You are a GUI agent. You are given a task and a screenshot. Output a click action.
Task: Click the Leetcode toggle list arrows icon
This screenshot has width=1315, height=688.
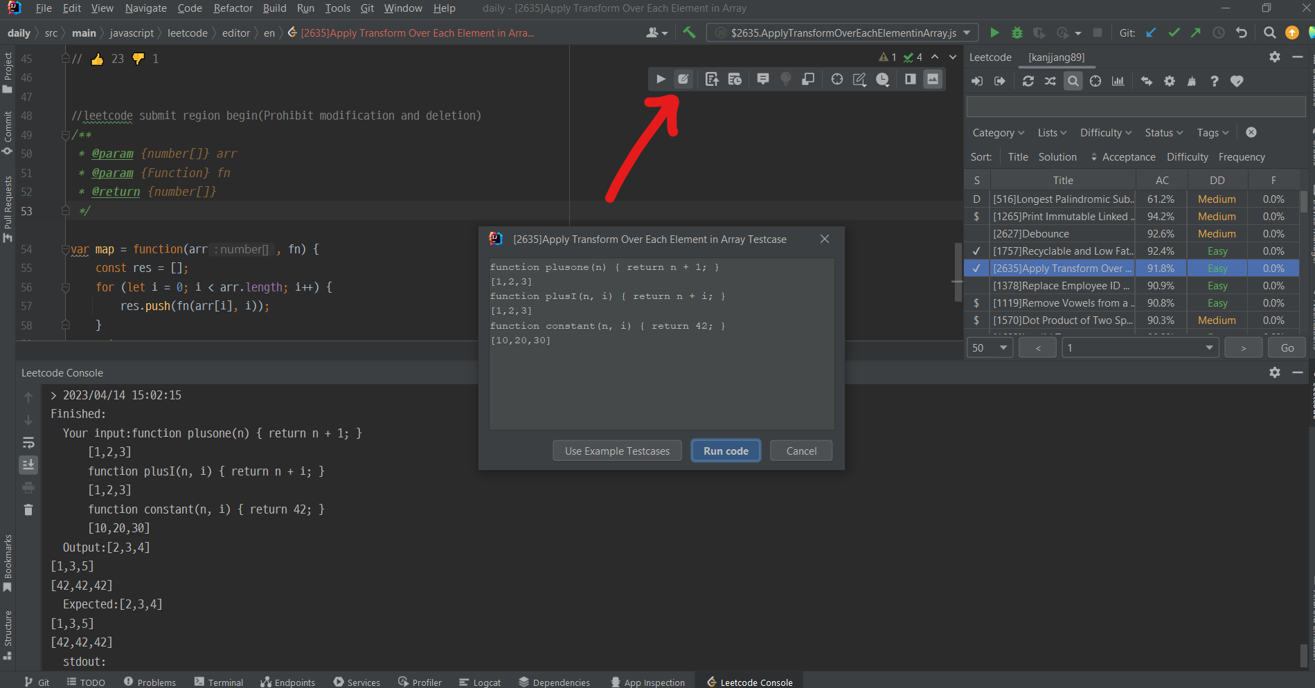(x=1147, y=81)
